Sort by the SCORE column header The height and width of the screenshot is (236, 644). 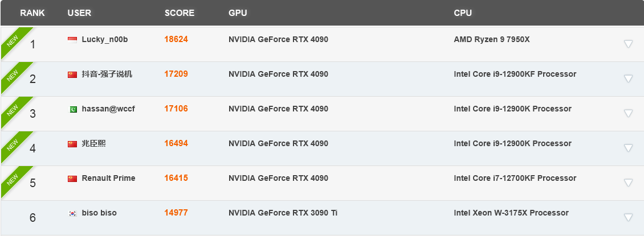click(x=179, y=13)
